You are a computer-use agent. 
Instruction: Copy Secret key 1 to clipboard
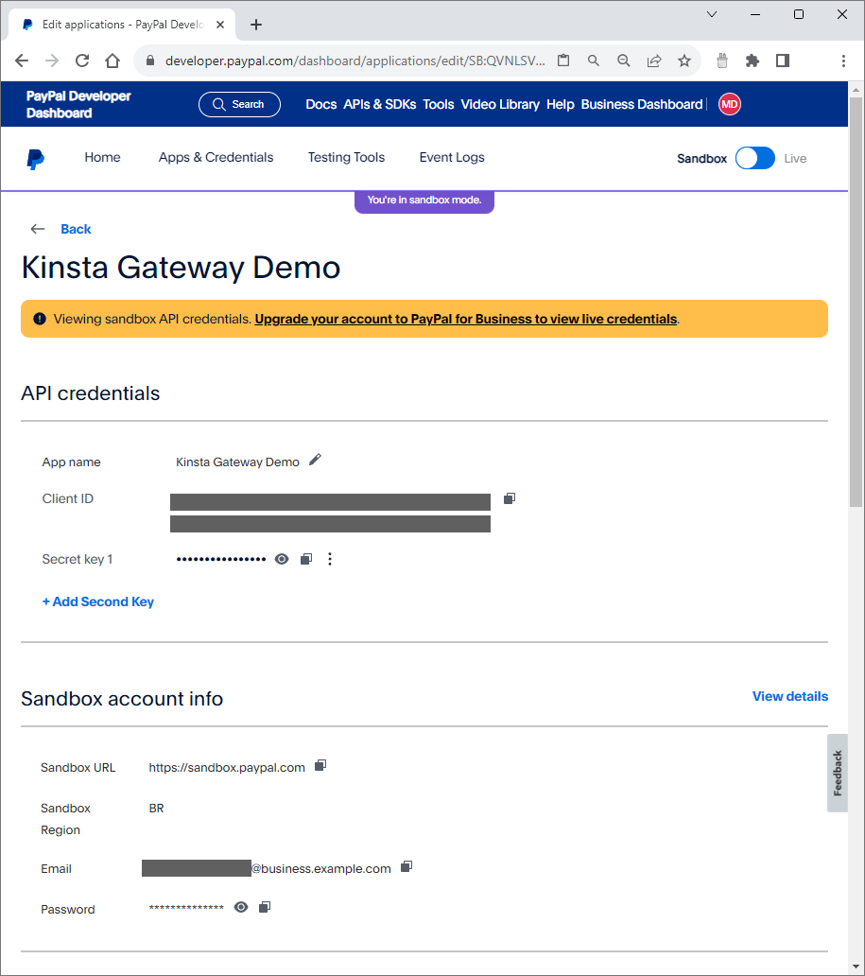tap(305, 559)
